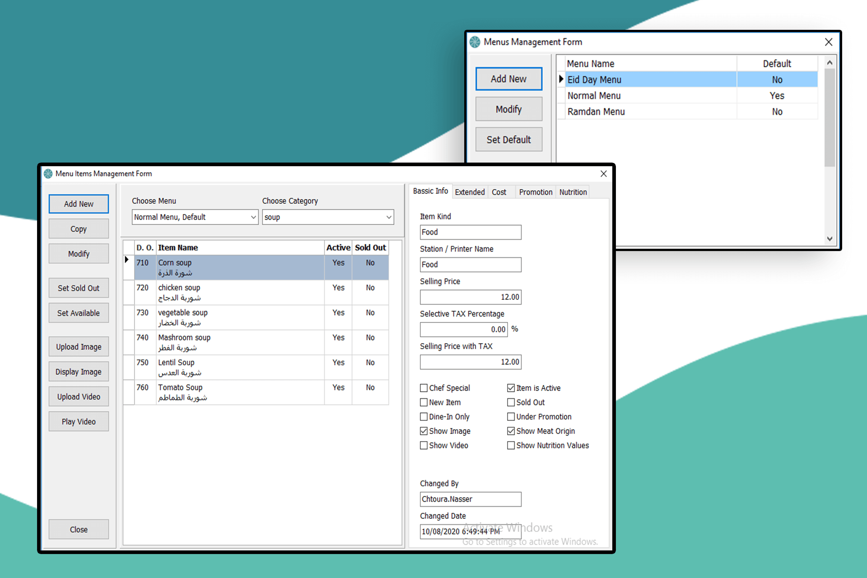Click Set Sold Out
Viewport: 867px width, 578px height.
tap(78, 288)
